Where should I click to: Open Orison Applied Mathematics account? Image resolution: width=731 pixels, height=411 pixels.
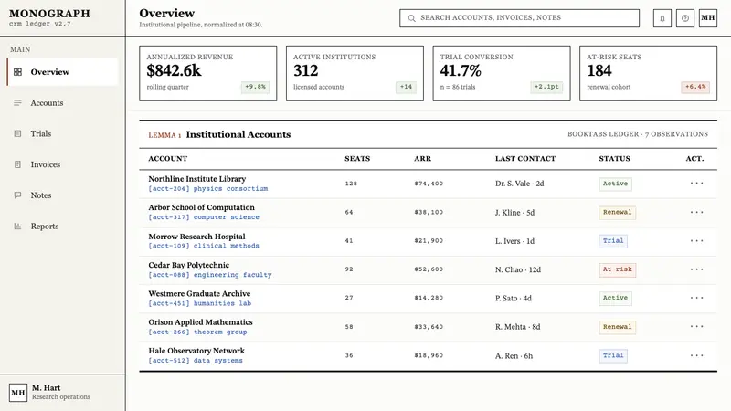click(200, 322)
